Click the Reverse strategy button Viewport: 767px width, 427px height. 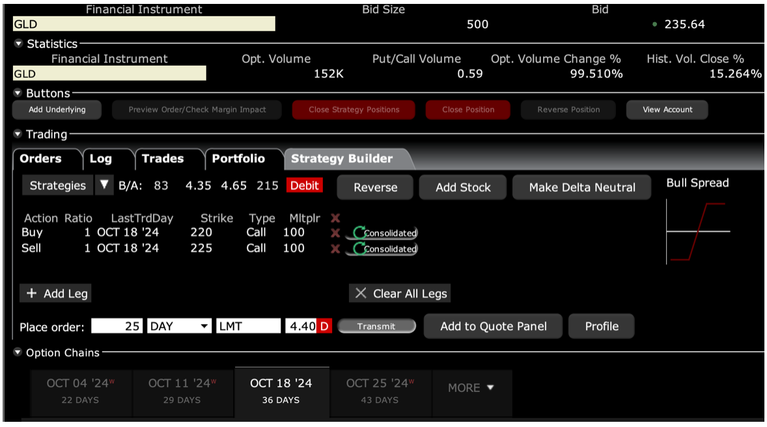[x=375, y=187]
